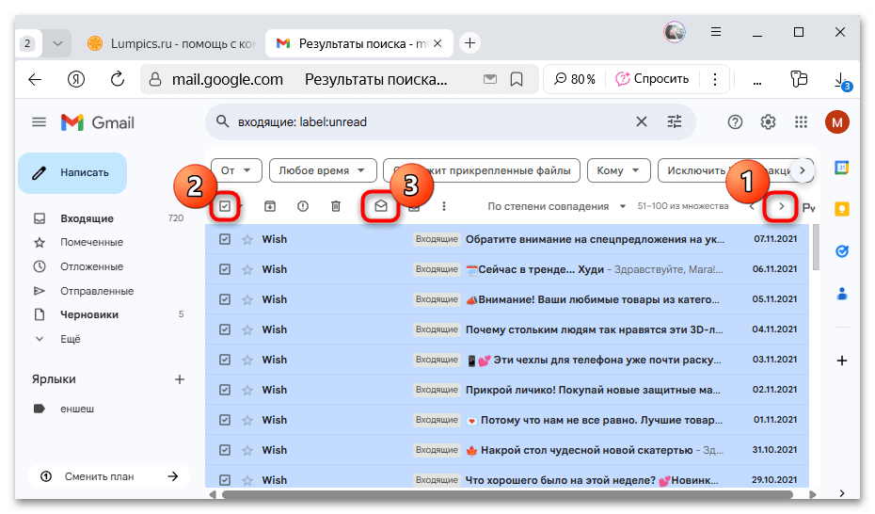Star the Wish message dated 05.11.2021
The image size is (875, 514).
pos(247,299)
